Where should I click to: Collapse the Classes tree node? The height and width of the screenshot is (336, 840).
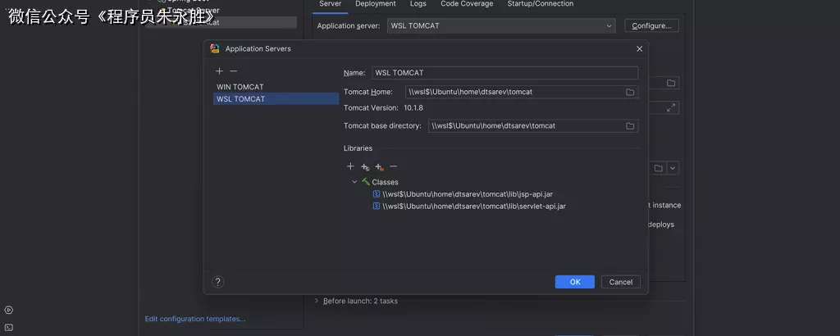point(354,182)
